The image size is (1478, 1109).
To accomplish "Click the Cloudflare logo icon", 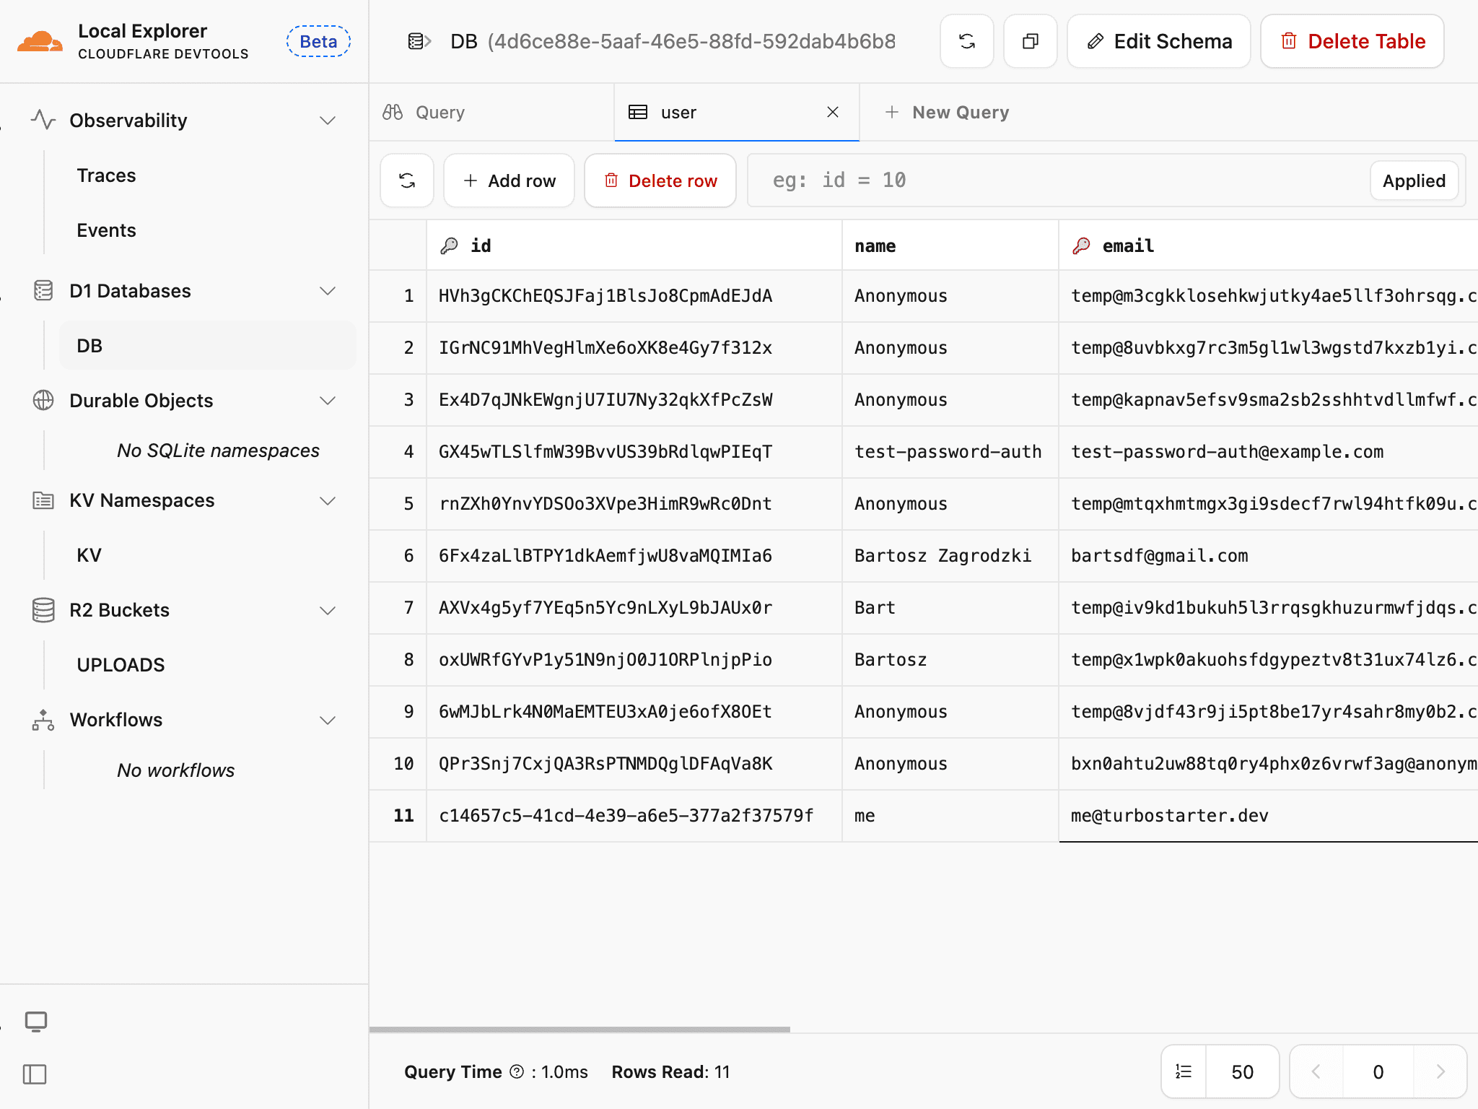I will pos(40,42).
